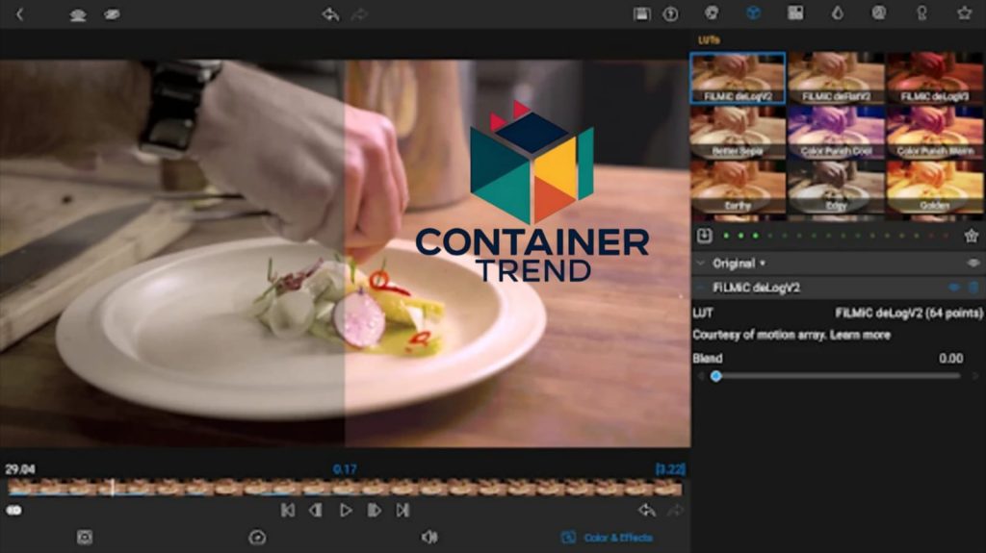Toggle the switch below the filmstrip

pos(13,511)
